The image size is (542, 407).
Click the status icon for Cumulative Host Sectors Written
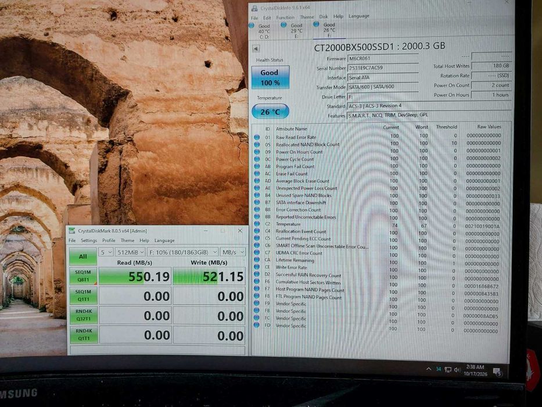coord(257,282)
